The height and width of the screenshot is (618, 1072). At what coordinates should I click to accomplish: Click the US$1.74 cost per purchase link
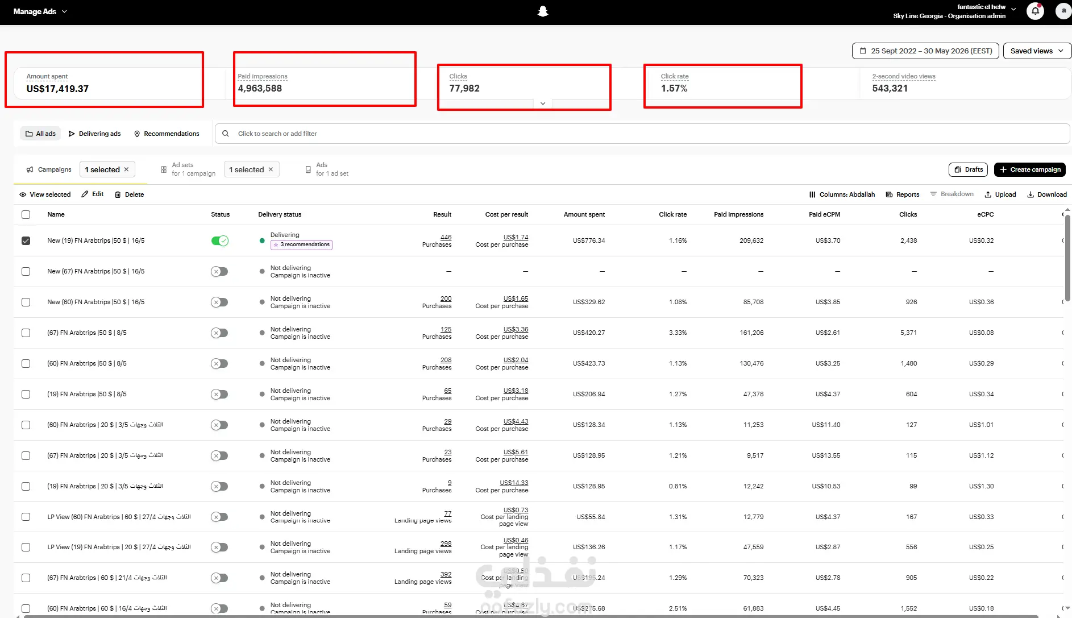click(x=516, y=237)
